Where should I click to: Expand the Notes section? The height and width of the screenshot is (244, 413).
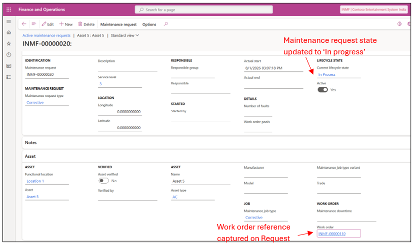click(x=31, y=143)
